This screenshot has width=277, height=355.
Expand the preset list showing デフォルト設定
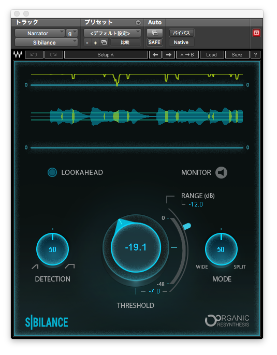coord(112,33)
